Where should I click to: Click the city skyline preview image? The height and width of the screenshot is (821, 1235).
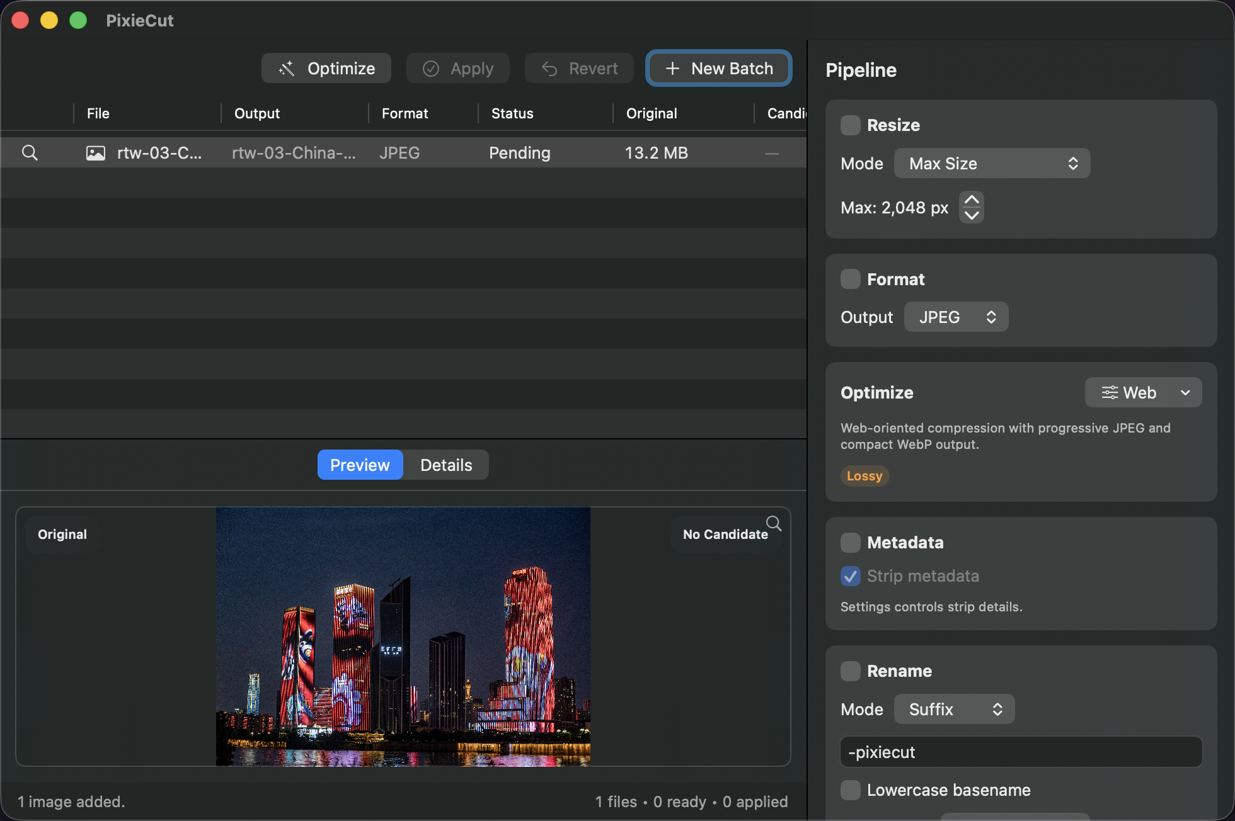pyautogui.click(x=403, y=637)
